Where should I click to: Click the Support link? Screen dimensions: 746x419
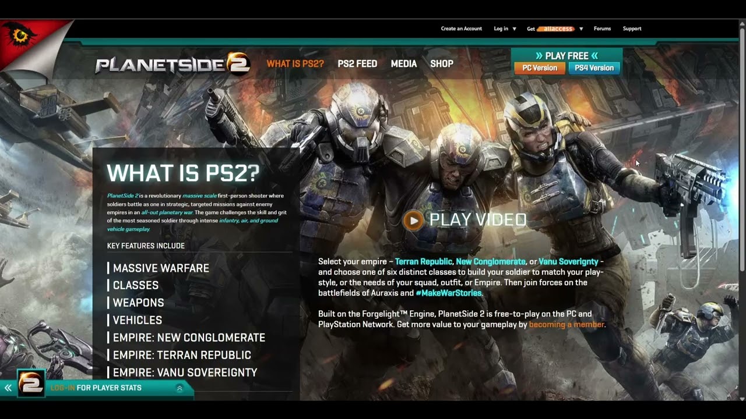click(x=632, y=29)
